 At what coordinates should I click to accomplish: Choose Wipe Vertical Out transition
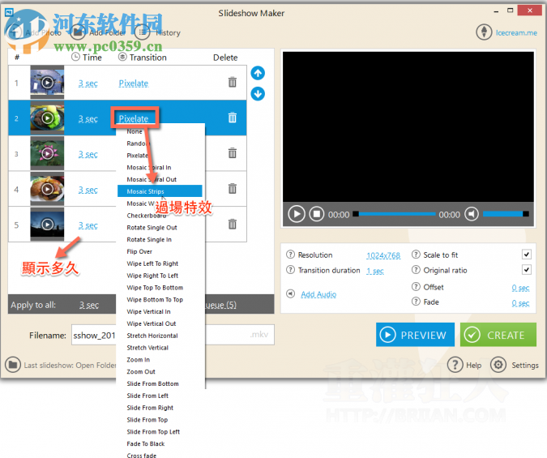point(152,323)
